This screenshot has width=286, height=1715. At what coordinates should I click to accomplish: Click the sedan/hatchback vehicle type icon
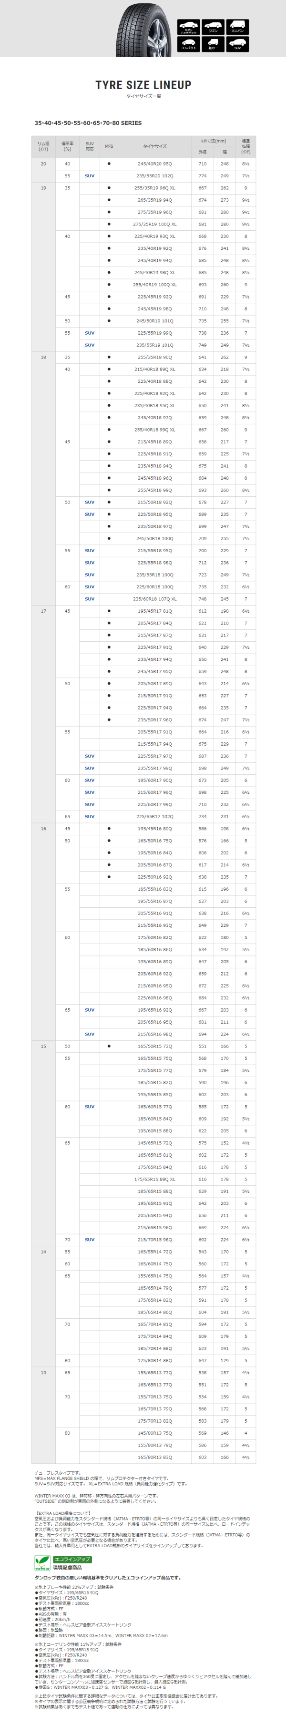(189, 27)
